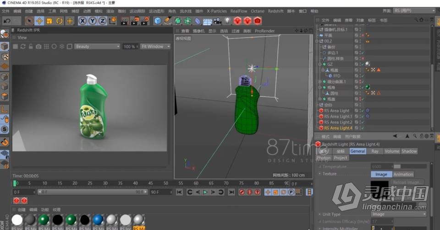This screenshot has height=230, width=440.
Task: Click the texture Image button
Action: [x=381, y=174]
